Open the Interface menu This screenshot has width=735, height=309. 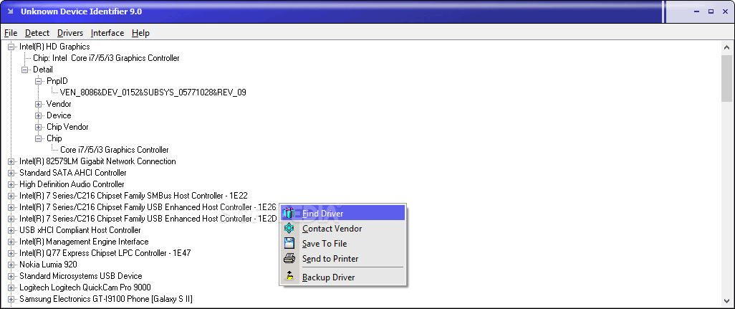(x=107, y=33)
